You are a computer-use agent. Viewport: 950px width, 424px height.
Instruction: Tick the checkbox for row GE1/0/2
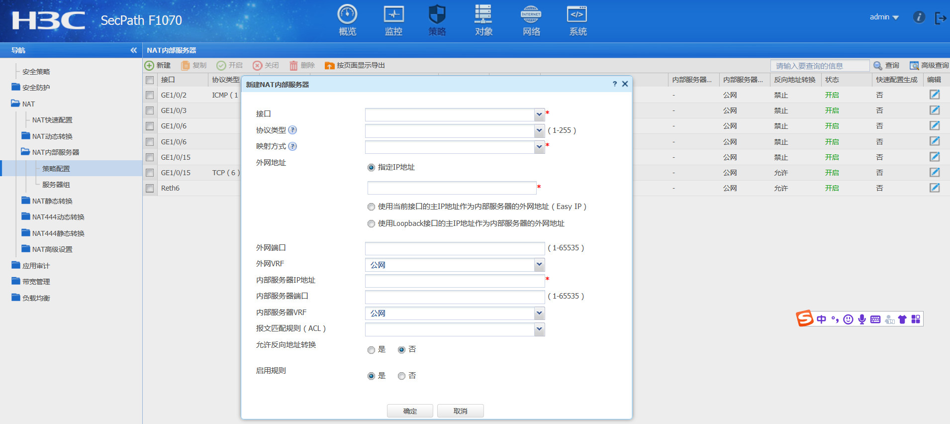[150, 95]
